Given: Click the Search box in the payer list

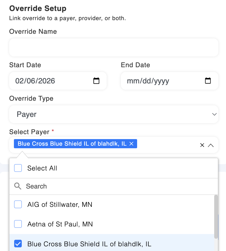Looking at the screenshot, I should point(114,186).
